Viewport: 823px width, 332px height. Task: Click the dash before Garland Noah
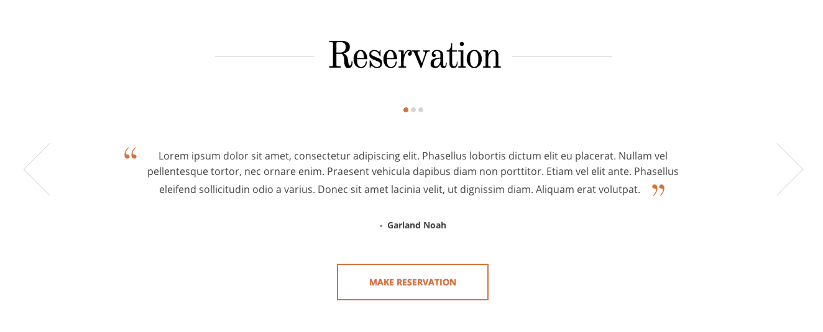pos(381,225)
